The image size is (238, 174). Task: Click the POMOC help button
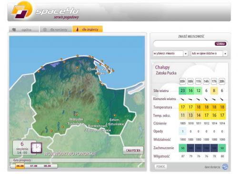tap(160, 166)
